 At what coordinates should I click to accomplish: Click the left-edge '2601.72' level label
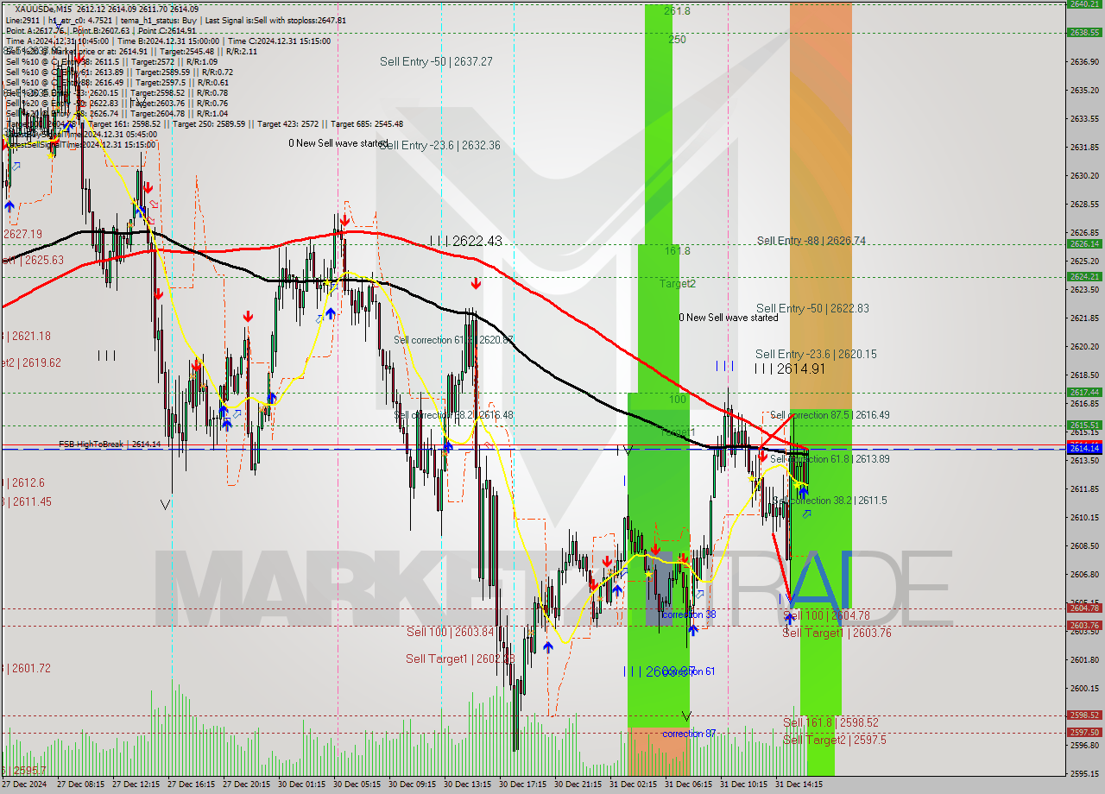click(27, 668)
